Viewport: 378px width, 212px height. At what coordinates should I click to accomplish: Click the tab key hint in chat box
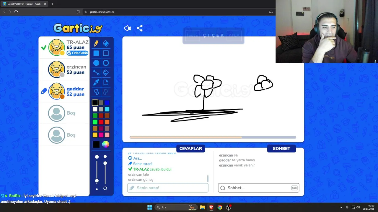tap(294, 188)
